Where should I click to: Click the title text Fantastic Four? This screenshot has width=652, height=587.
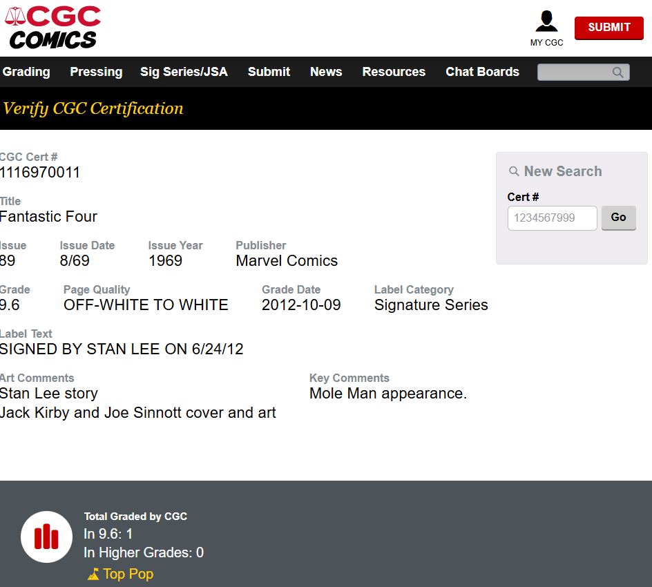coord(48,216)
